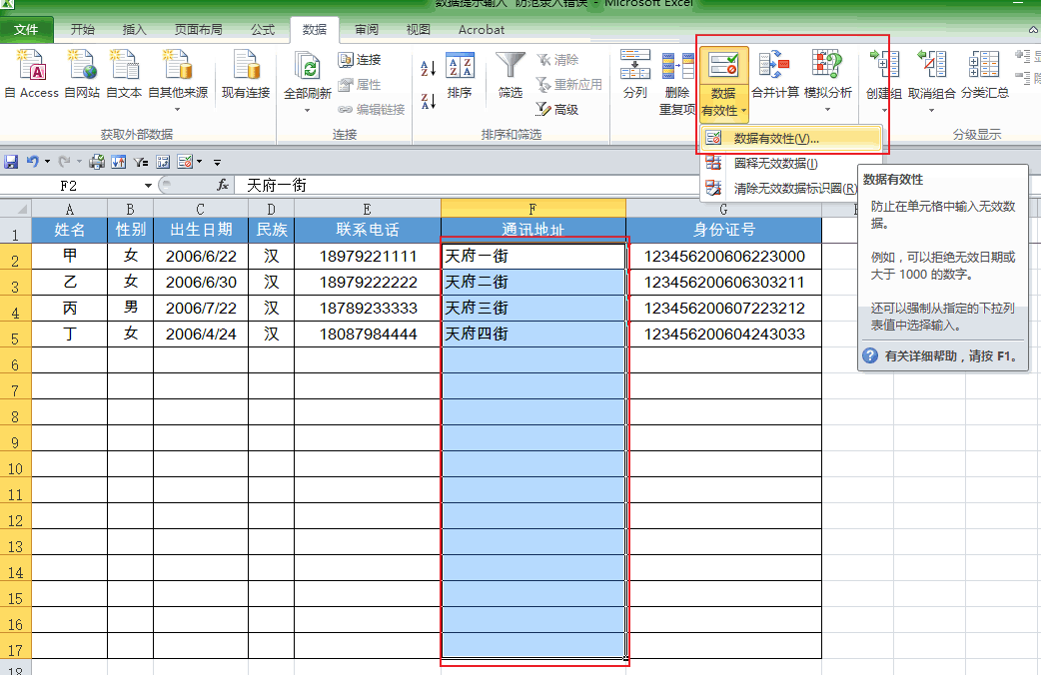Select cell containing 天府三街
The height and width of the screenshot is (675, 1041).
[x=532, y=308]
